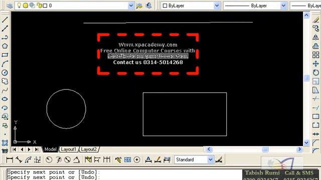The image size is (321, 180).
Task: Switch to the Layout2 tab
Action: [89, 149]
